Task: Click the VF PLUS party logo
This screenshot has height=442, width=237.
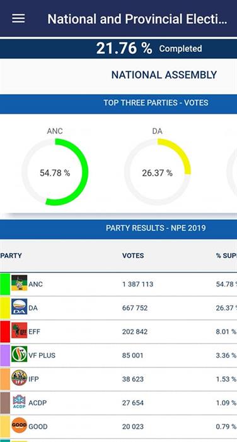Action: 19,354
